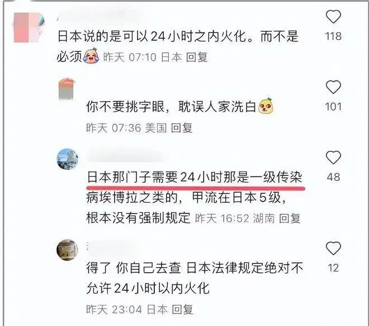Like the reply with 101 likes

(333, 87)
